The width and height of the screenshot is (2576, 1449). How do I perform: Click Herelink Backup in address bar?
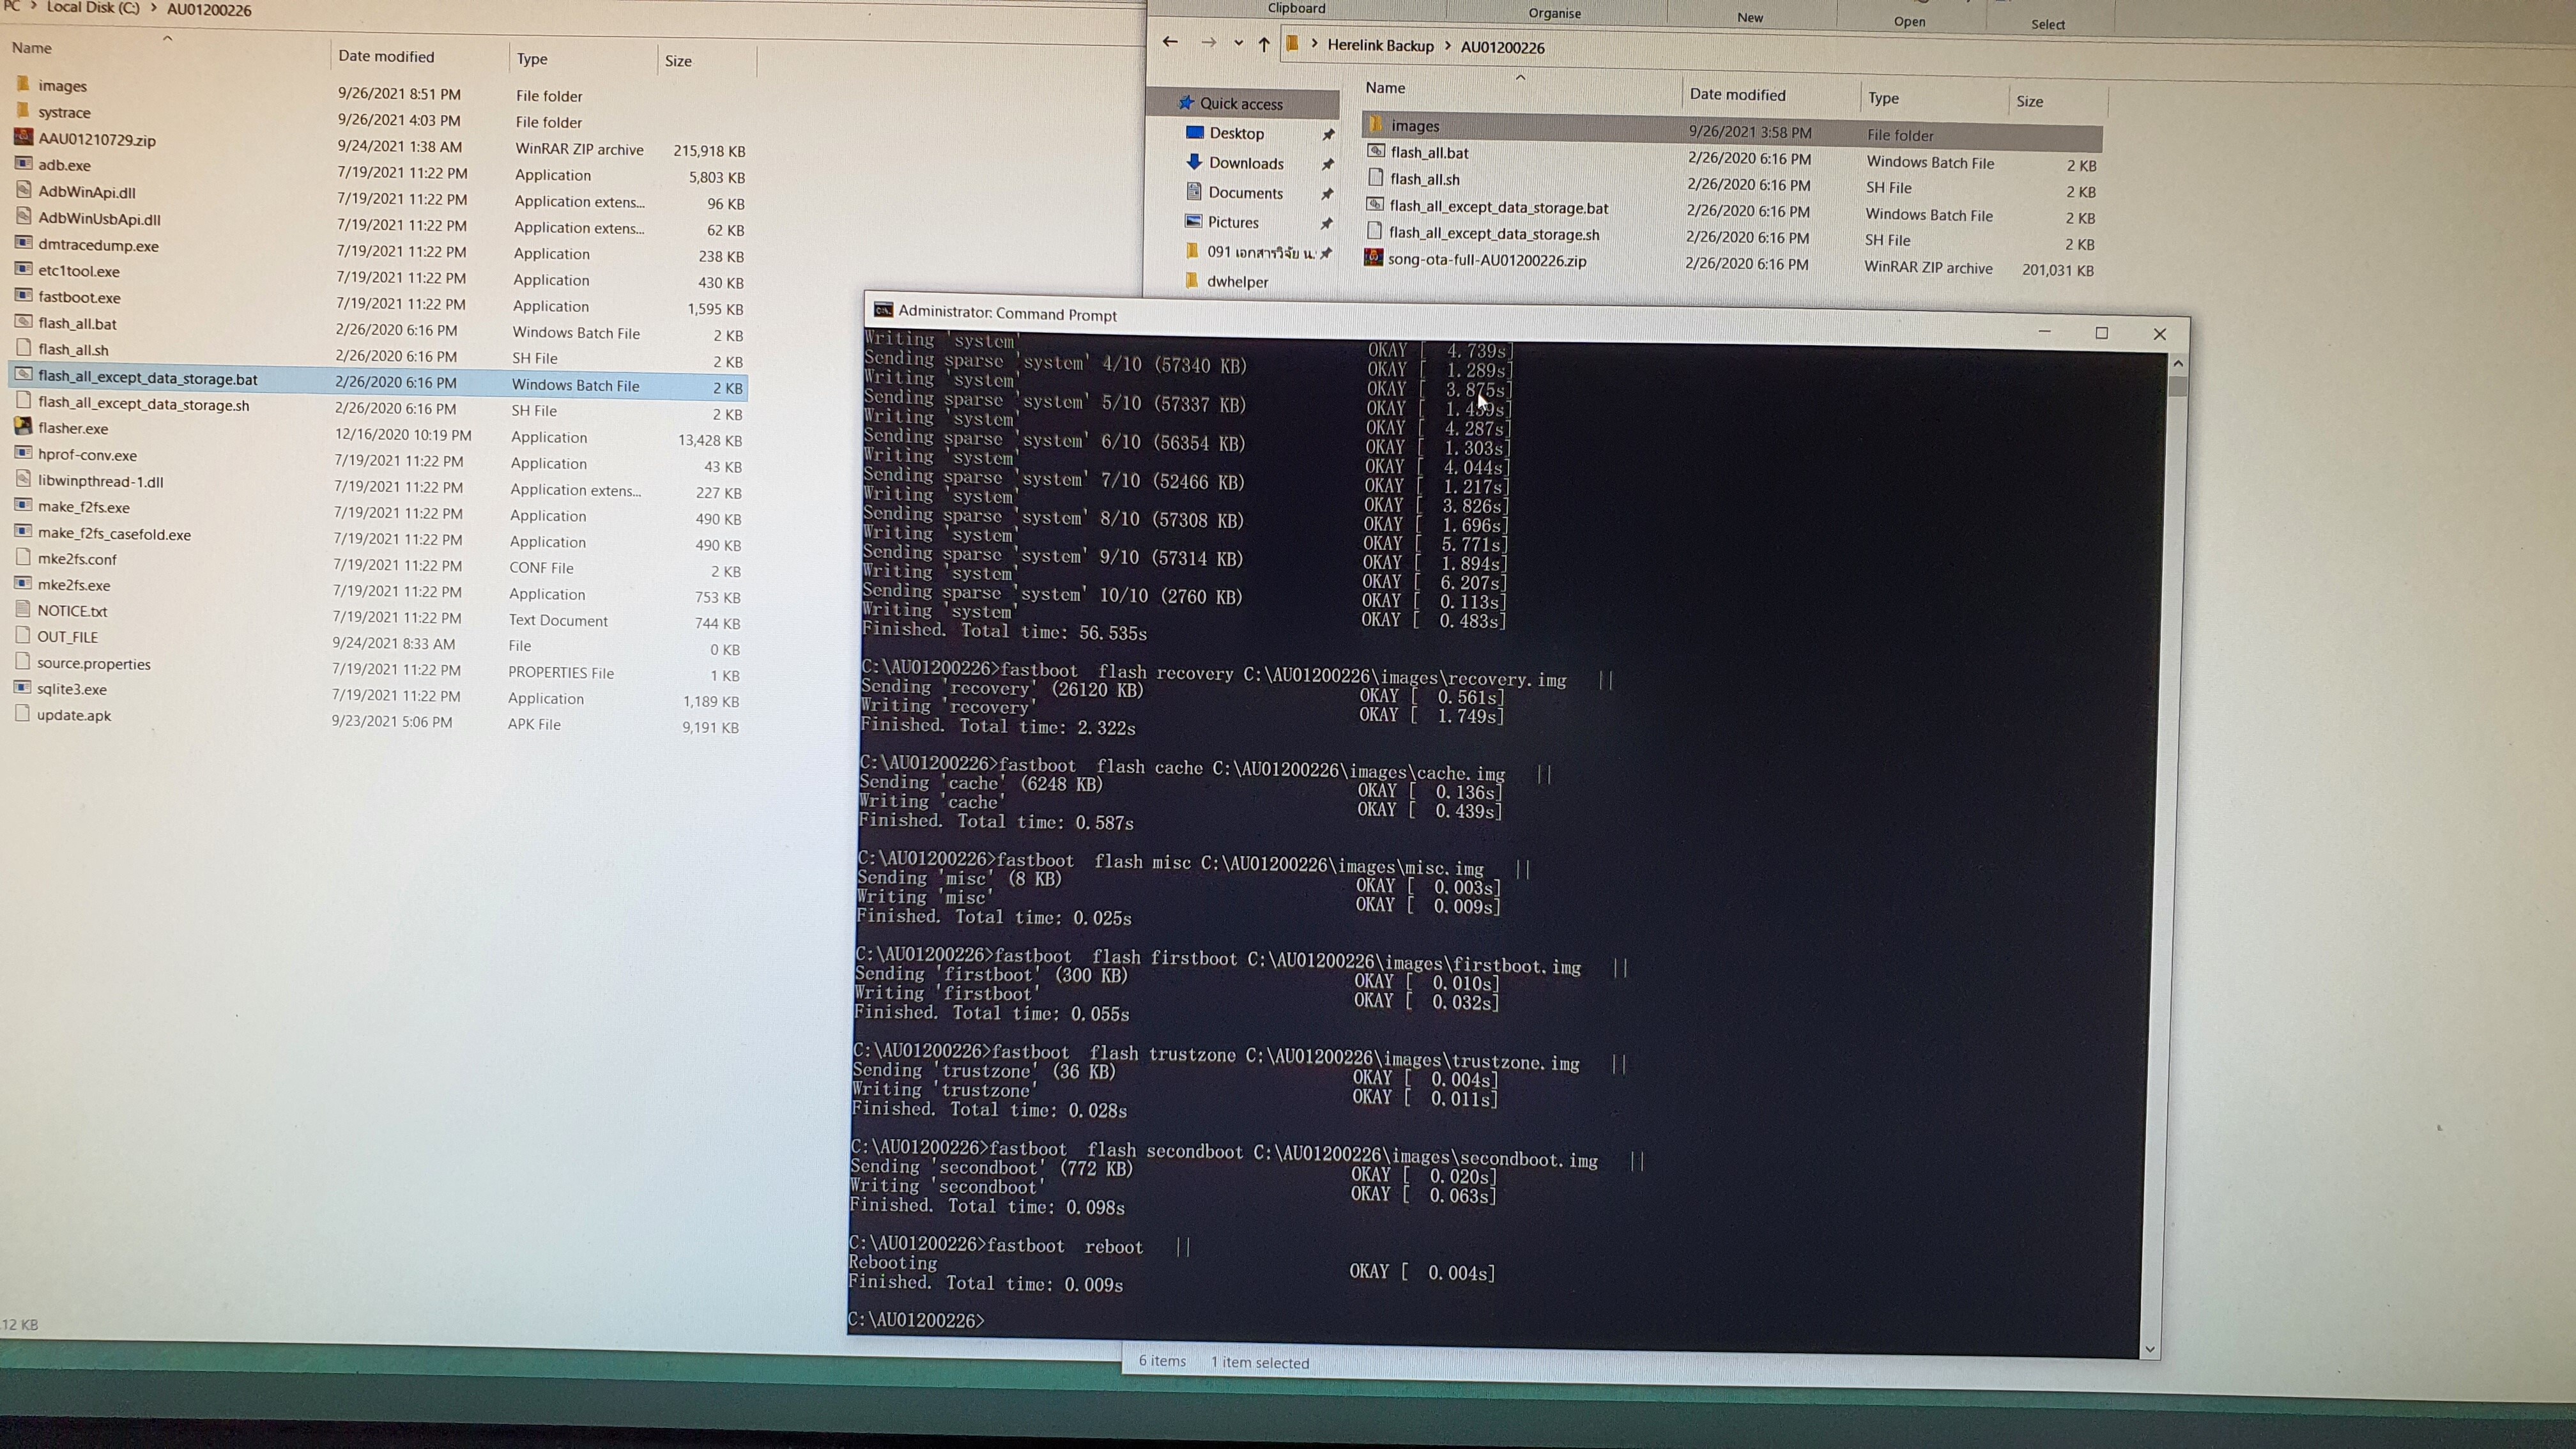(x=1380, y=45)
